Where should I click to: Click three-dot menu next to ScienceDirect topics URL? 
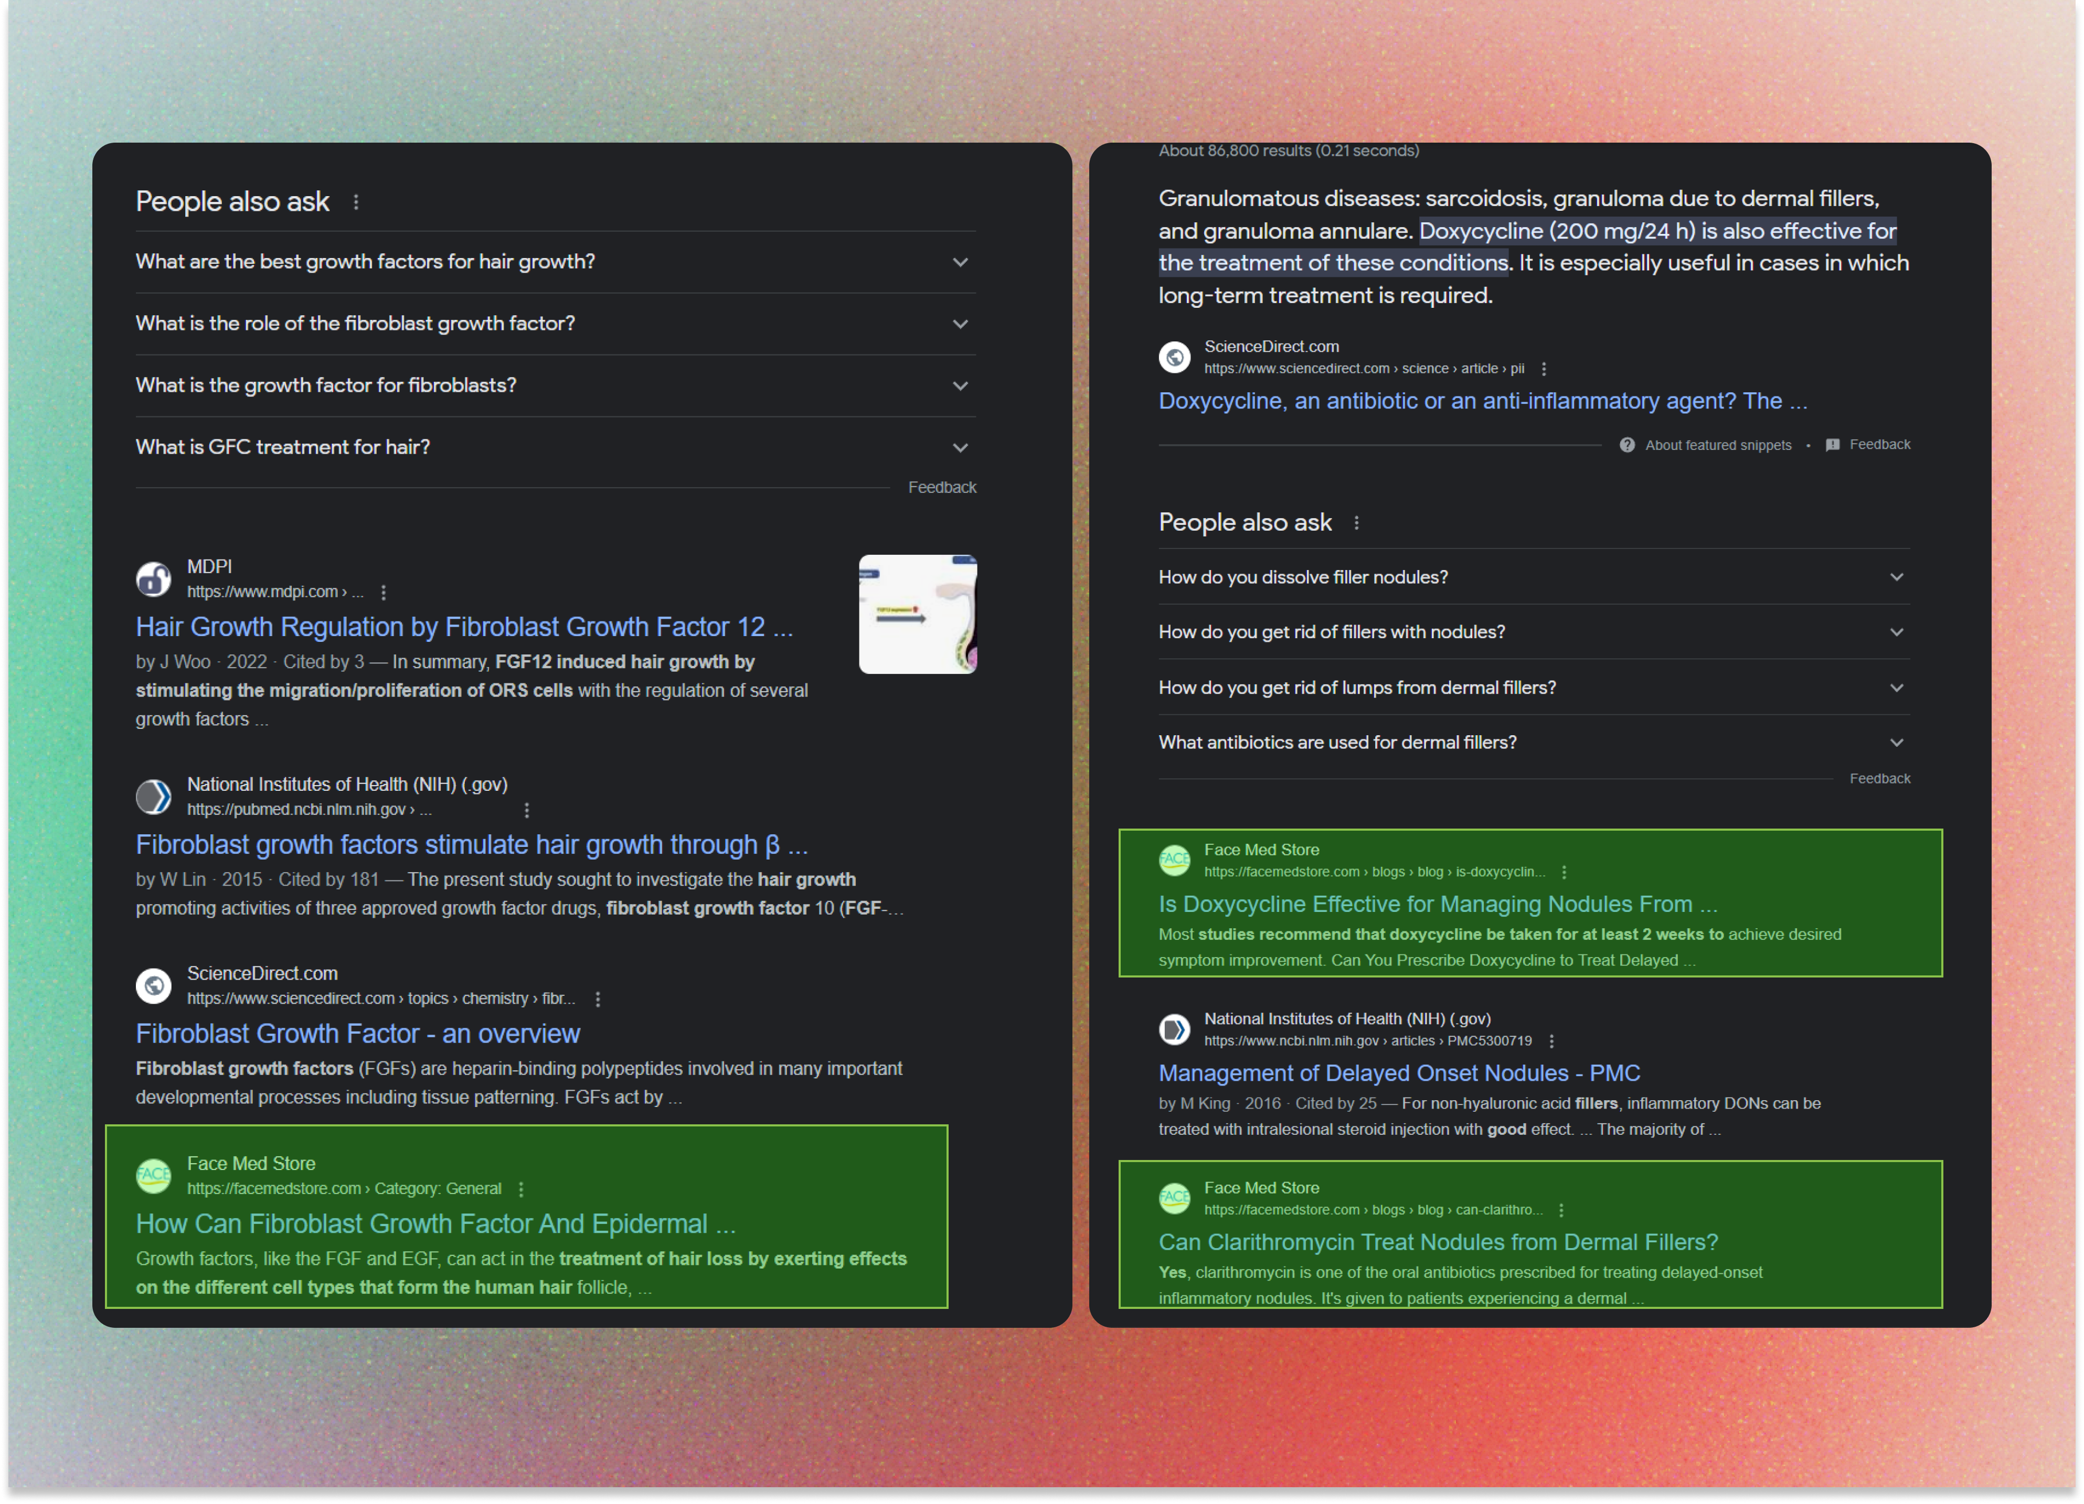[598, 999]
